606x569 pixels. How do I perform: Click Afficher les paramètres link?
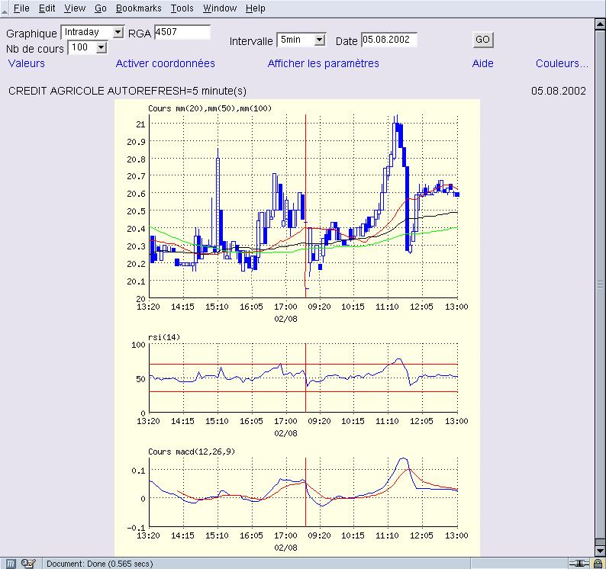coord(323,63)
